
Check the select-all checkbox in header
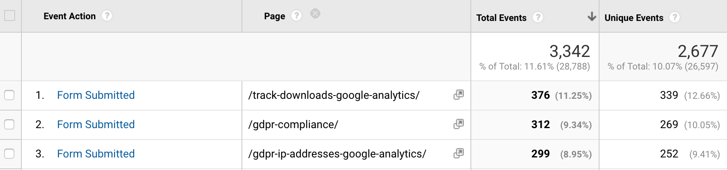[10, 16]
